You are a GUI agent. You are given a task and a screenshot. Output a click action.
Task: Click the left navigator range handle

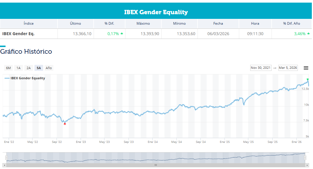[x=6, y=158]
